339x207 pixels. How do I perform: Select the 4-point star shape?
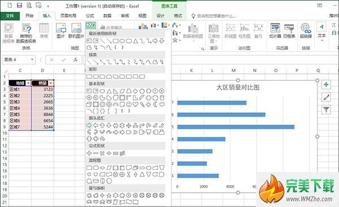point(102,196)
